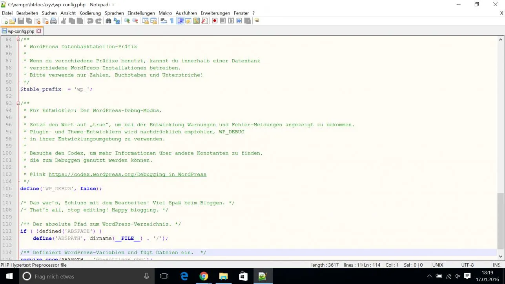Open Microsoft Edge from the taskbar
Screen dimensions: 505x284
tap(184, 276)
